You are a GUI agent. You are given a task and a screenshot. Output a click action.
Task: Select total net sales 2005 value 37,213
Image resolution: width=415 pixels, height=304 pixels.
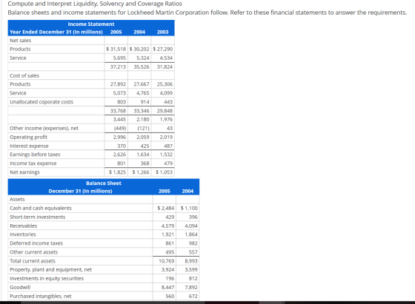pos(118,67)
